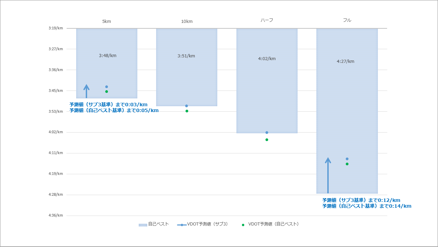Select the blue VDOT marker in the 5km column
Screen dimensions: 438x247
pyautogui.click(x=107, y=87)
